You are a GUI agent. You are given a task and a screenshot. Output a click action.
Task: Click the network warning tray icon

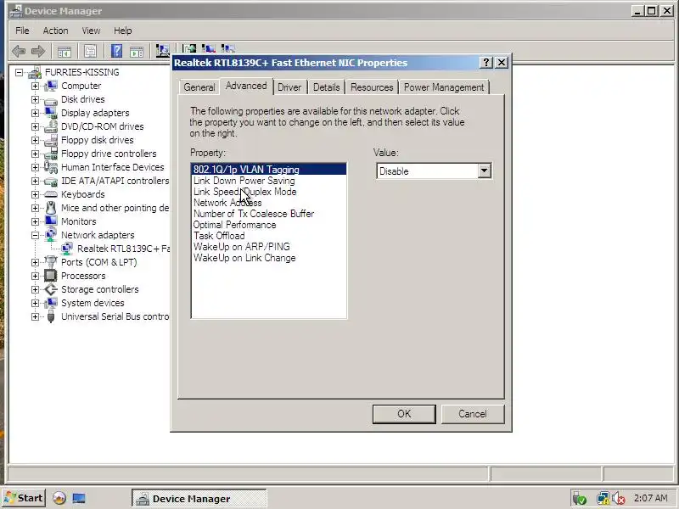[603, 498]
